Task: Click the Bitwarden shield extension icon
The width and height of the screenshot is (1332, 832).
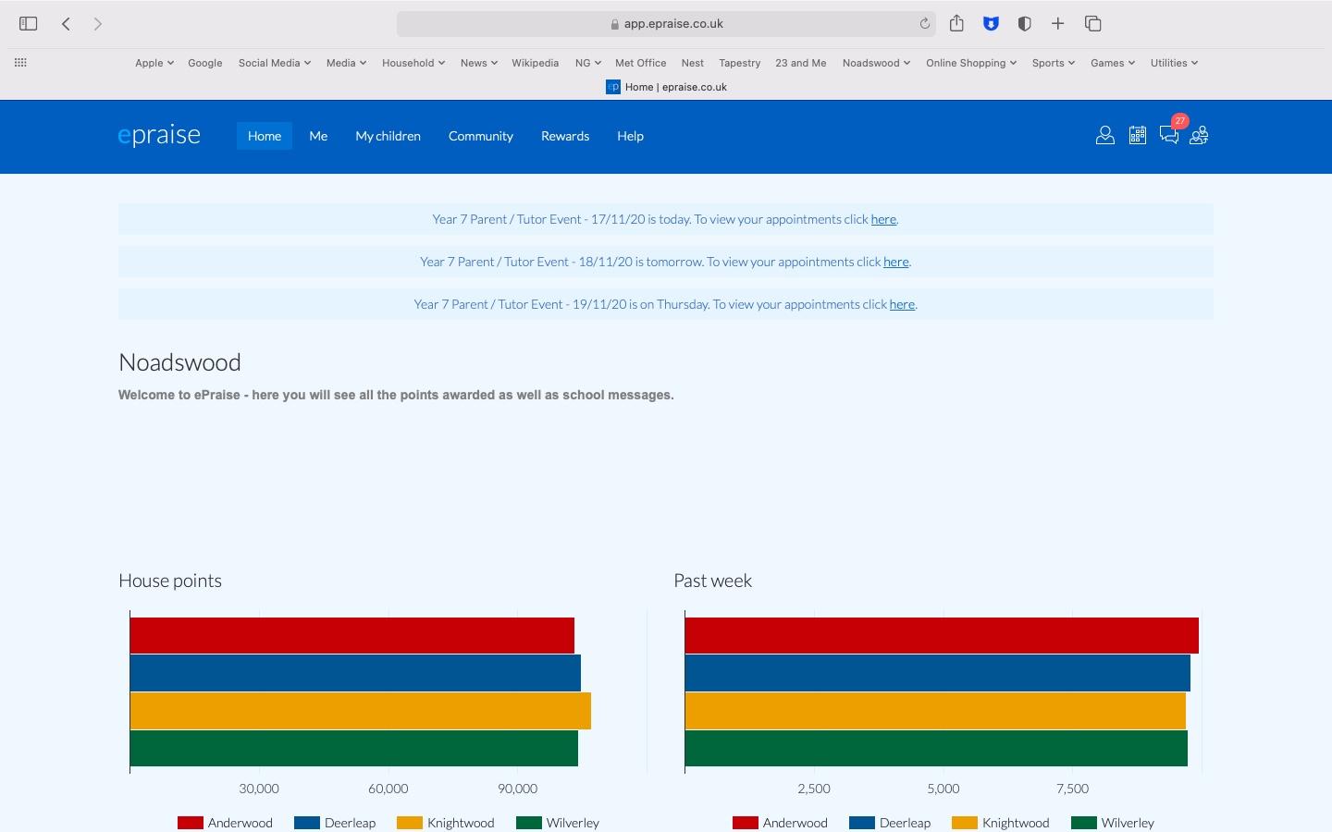Action: point(991,23)
